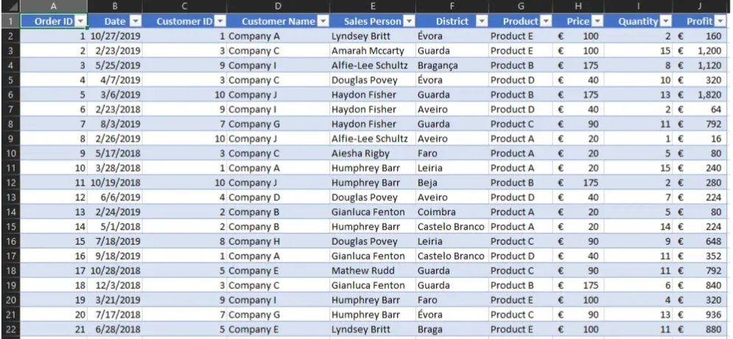
Task: Open the District column filter dropdown
Action: tap(482, 21)
